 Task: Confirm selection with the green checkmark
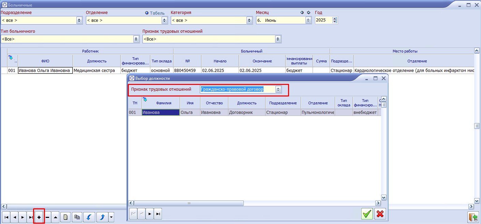pyautogui.click(x=367, y=214)
